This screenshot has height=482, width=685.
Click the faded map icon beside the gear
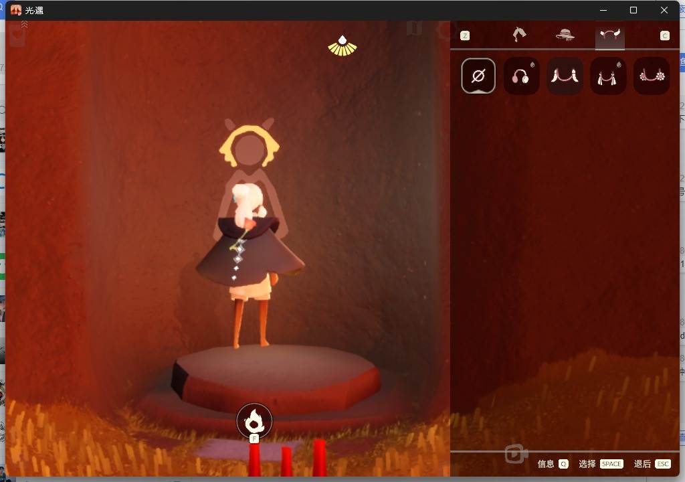414,29
